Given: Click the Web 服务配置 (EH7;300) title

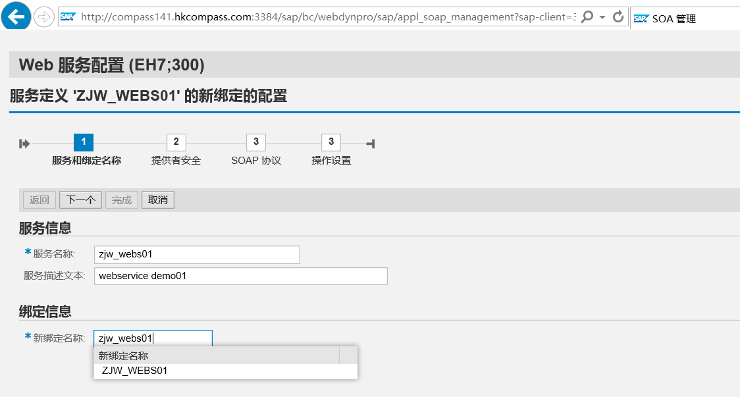Looking at the screenshot, I should 111,65.
